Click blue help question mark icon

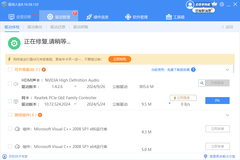(193, 70)
